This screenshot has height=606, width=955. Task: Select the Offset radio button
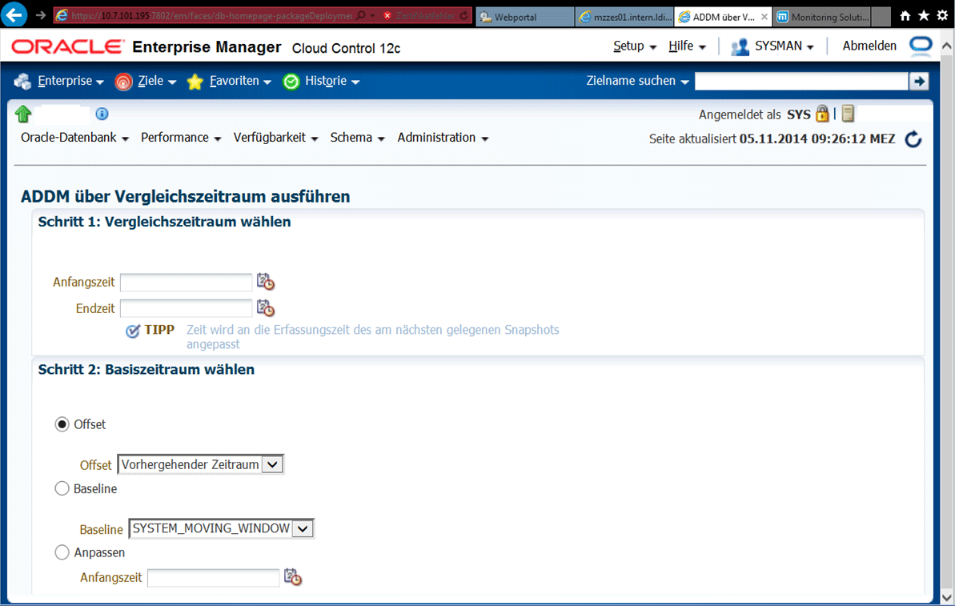coord(62,424)
